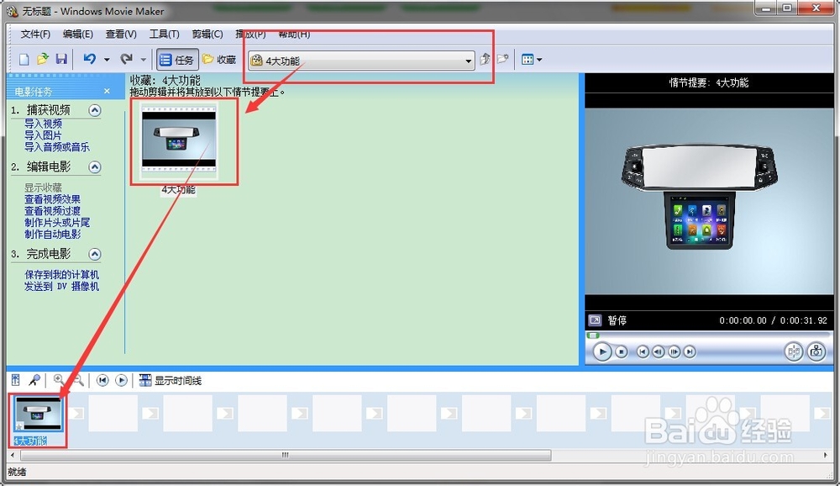This screenshot has width=840, height=486.
Task: Open the 文件(F) menu
Action: pos(35,34)
